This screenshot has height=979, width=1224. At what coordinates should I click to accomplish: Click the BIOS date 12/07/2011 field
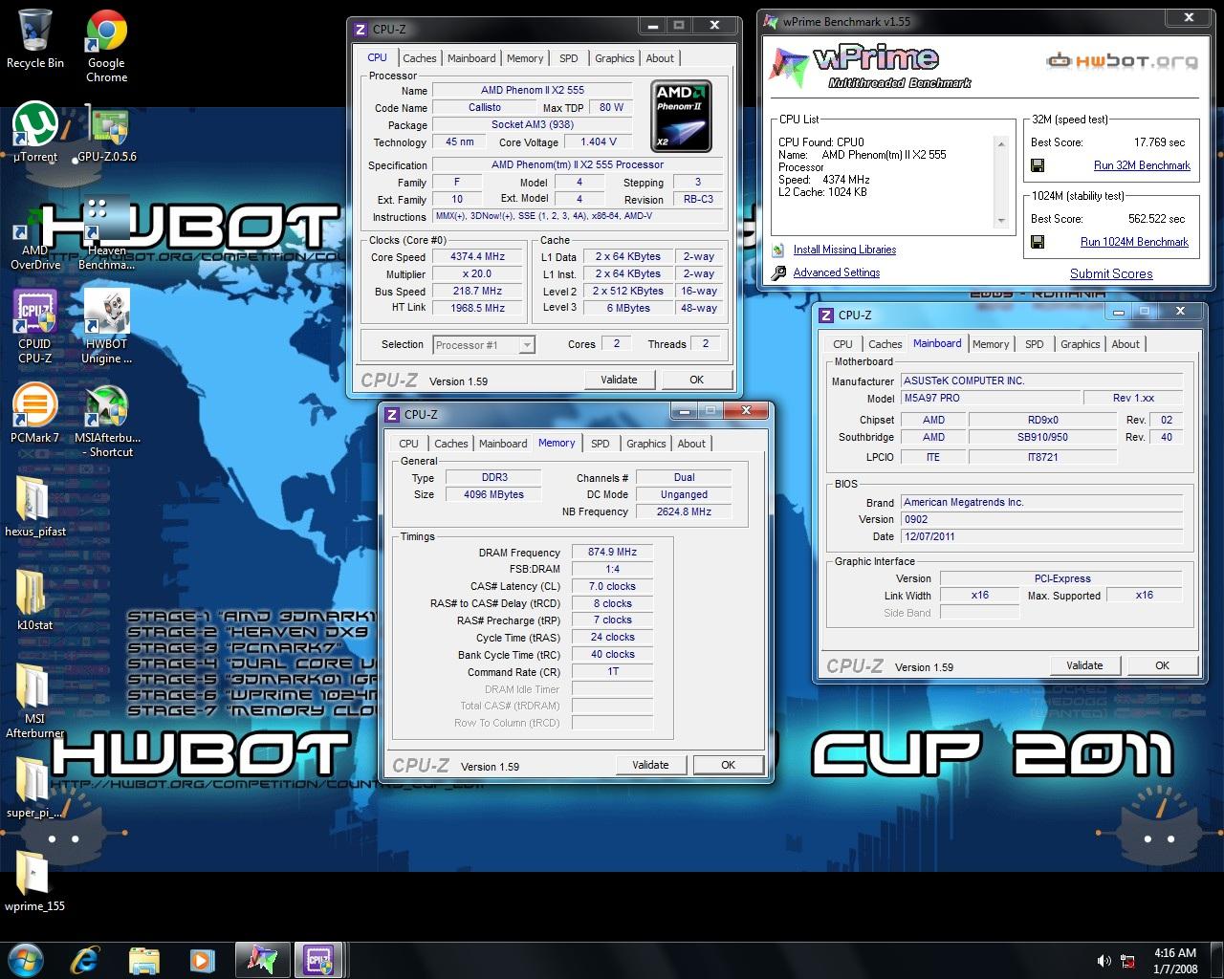1041,536
